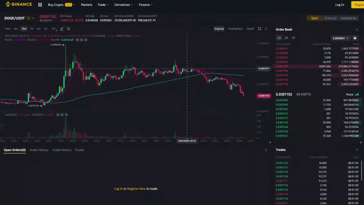This screenshot has width=364, height=205.
Task: Click the 2021/02/01 23:15 time marker
Action: tap(187, 141)
